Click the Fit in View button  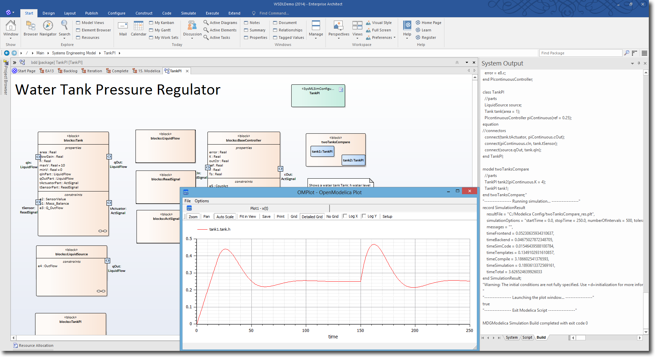tap(247, 217)
